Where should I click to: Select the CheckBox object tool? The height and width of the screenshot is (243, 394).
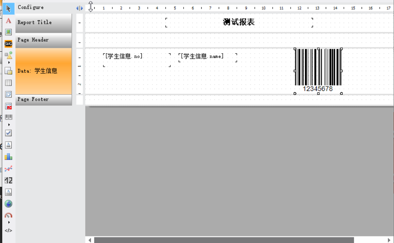8,133
